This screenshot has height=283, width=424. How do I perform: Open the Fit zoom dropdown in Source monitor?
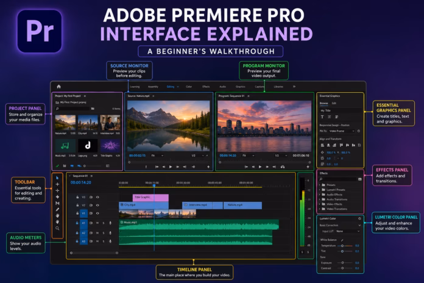[x=157, y=156]
